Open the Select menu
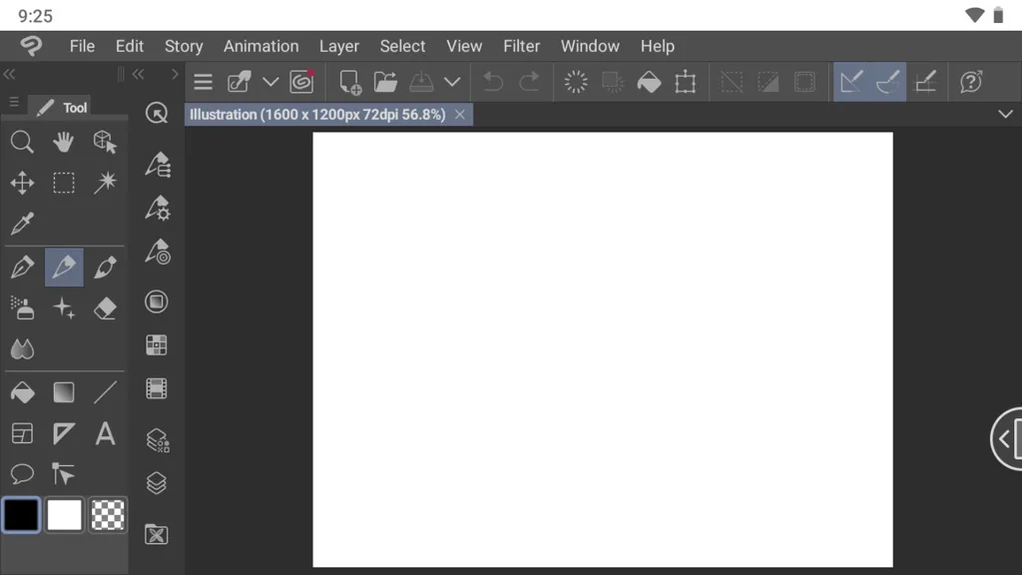Viewport: 1022px width, 575px height. [403, 46]
